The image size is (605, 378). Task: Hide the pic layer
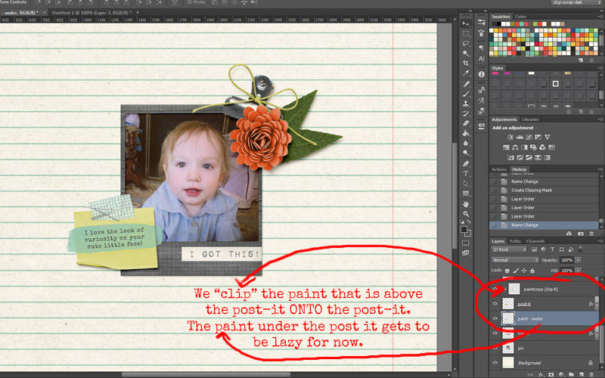pos(495,348)
